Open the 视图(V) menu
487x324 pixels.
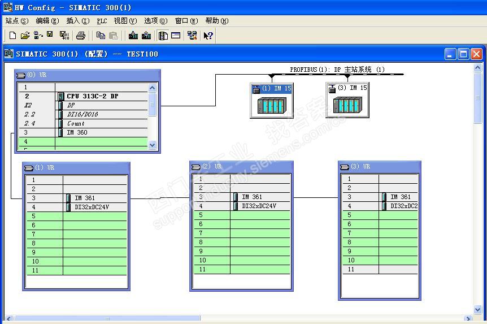click(125, 21)
